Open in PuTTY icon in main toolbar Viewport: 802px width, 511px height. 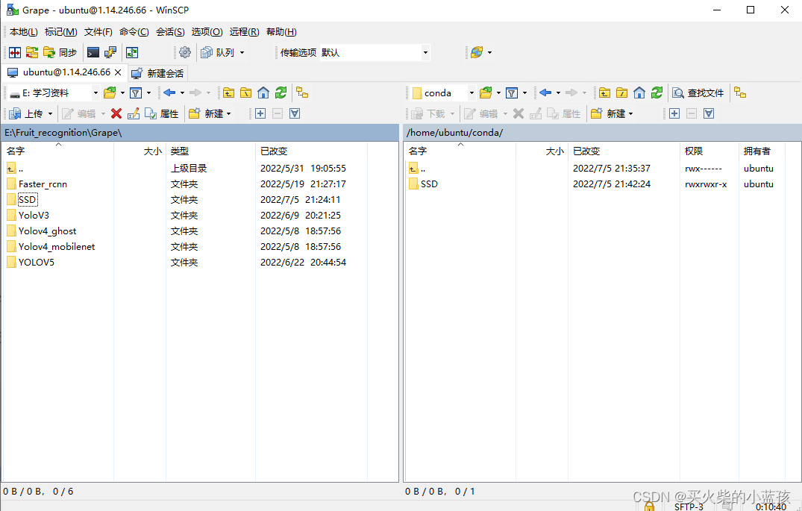(110, 52)
